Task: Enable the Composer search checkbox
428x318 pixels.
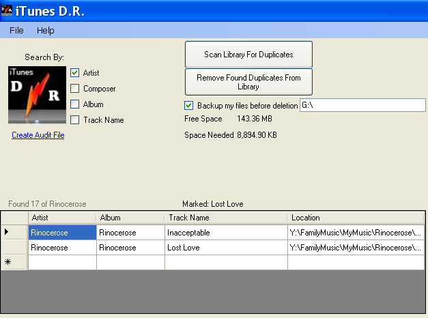Action: (x=75, y=89)
